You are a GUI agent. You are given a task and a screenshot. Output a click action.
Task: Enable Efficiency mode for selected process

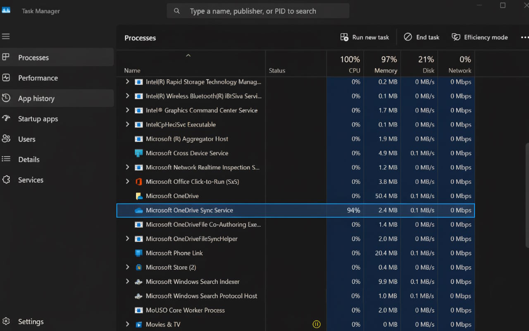click(480, 37)
